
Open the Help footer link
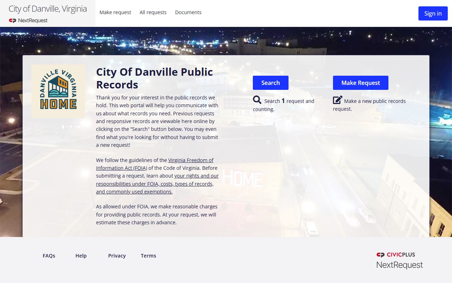81,255
